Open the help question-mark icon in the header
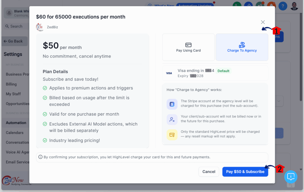This screenshot has height=192, width=304. coord(283,6)
